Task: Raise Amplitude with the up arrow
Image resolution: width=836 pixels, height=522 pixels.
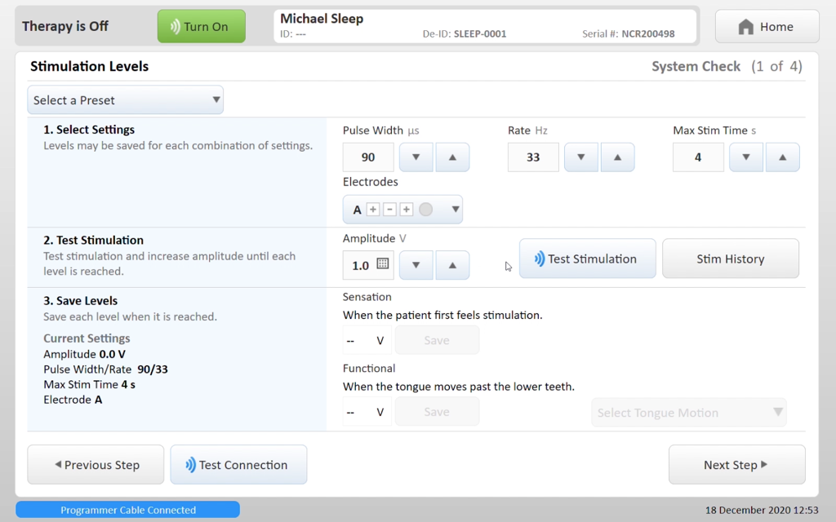Action: (452, 265)
